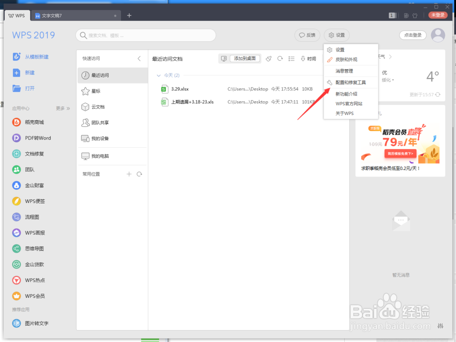
Task: Click the refresh recent documents icon
Action: click(x=280, y=58)
